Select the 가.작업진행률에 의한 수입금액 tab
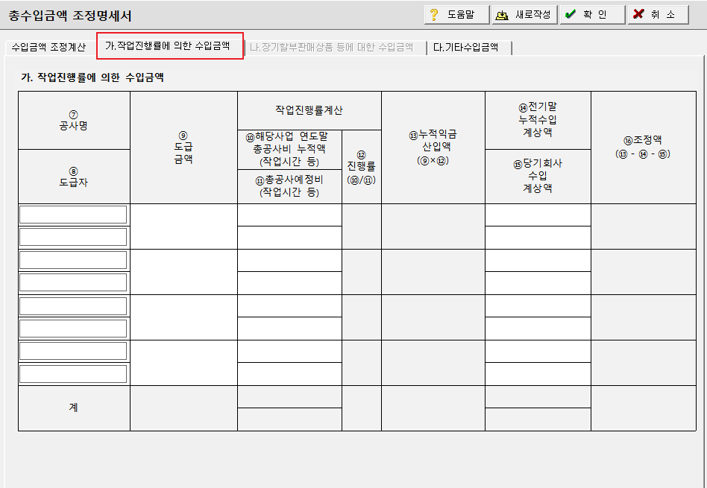The height and width of the screenshot is (488, 707). (x=169, y=45)
